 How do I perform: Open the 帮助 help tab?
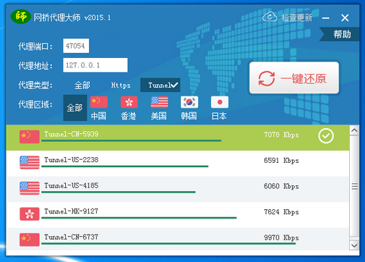coord(340,34)
